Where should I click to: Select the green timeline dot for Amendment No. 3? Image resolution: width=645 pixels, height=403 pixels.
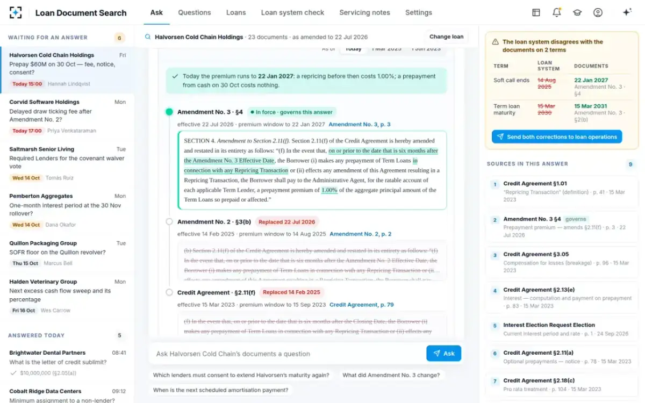coord(169,112)
